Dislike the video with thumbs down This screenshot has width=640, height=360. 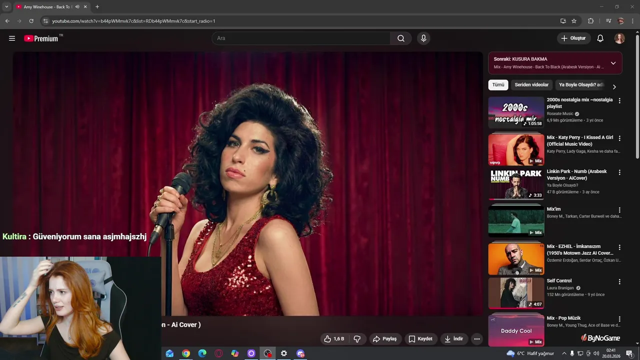[357, 339]
